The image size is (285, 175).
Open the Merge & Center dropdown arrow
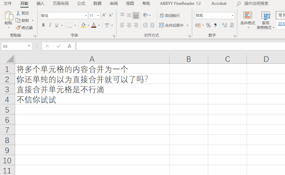click(x=187, y=25)
